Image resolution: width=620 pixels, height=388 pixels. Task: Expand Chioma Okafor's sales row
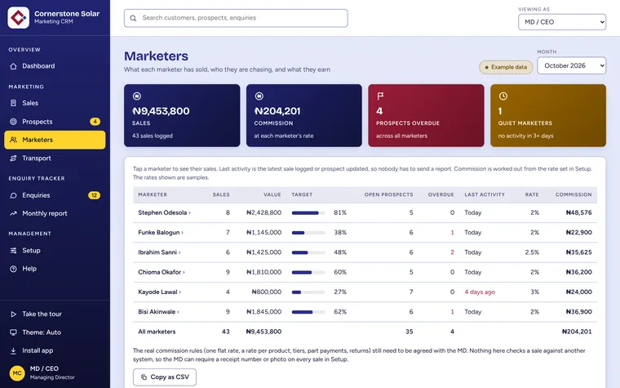pos(162,272)
